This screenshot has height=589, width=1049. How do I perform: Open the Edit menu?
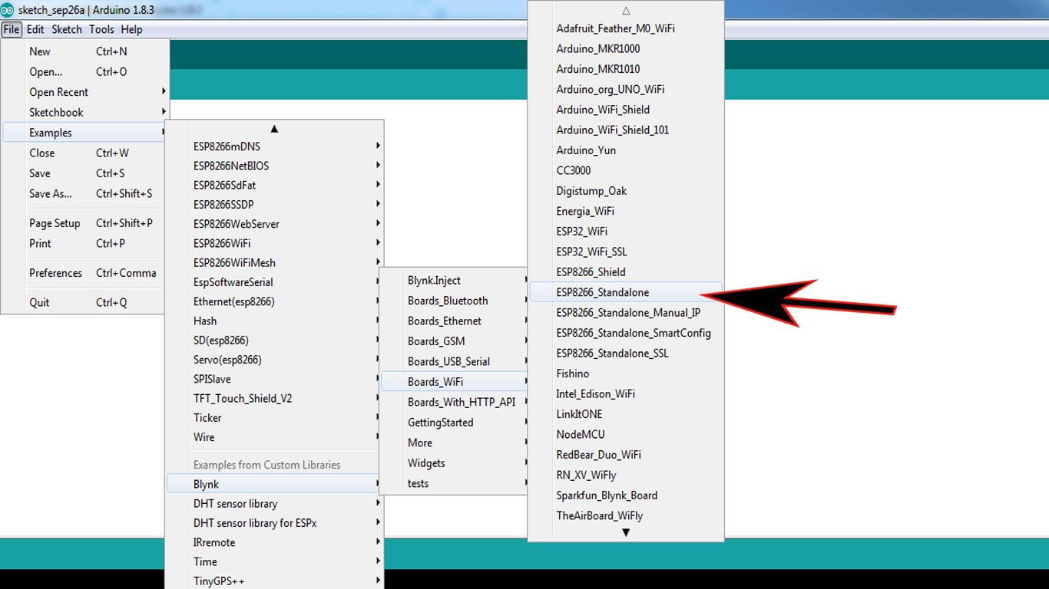click(x=35, y=30)
